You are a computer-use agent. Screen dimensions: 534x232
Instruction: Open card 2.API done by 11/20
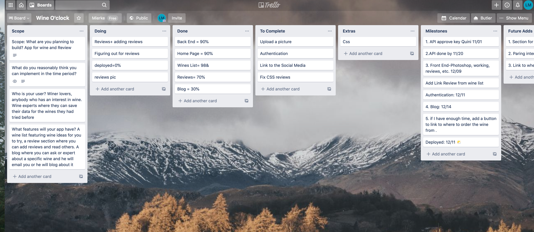pyautogui.click(x=461, y=53)
